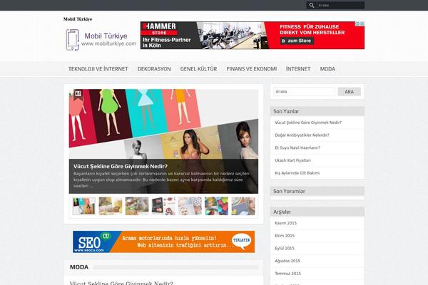The height and width of the screenshot is (285, 428).
Task: Click the SEOcu orange banner ad
Action: click(x=163, y=242)
